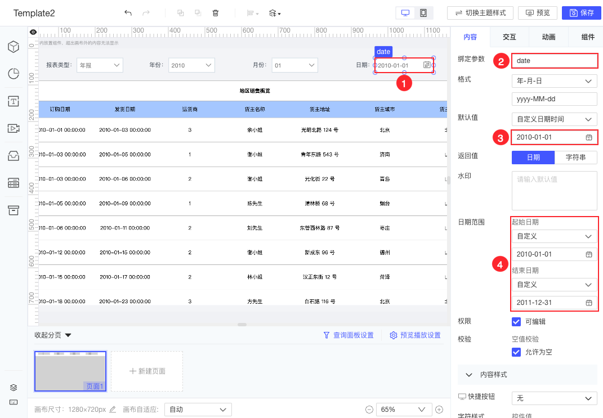The width and height of the screenshot is (603, 418).
Task: Uncheck the 允许为空 checkbox
Action: [x=516, y=352]
